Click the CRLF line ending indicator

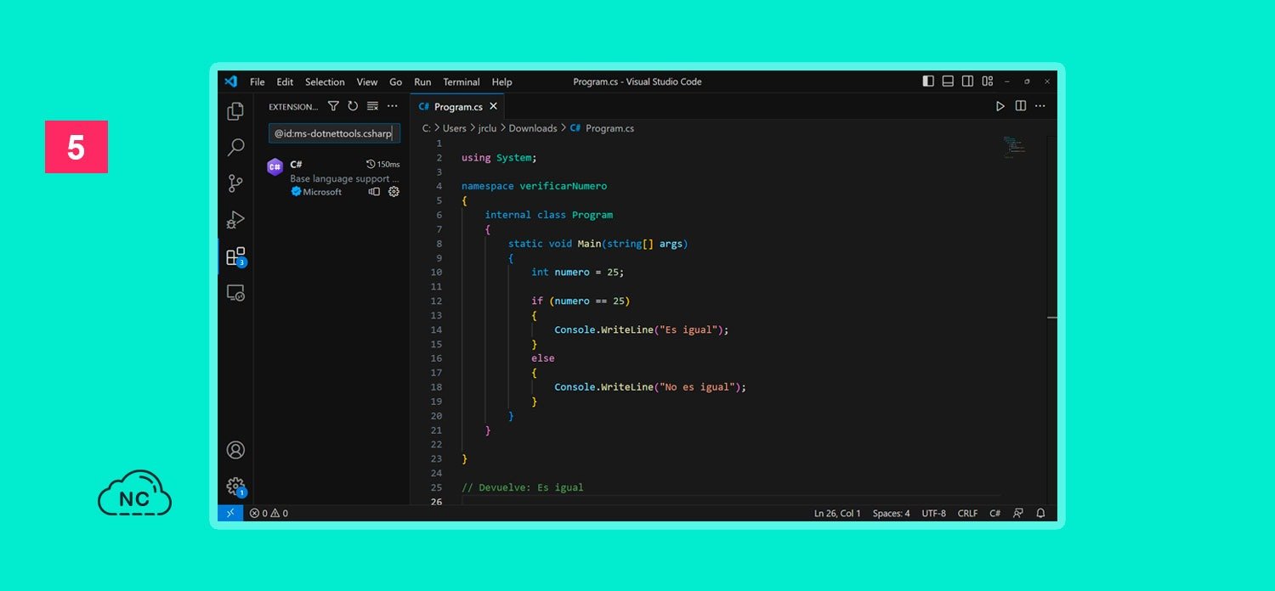pyautogui.click(x=967, y=514)
